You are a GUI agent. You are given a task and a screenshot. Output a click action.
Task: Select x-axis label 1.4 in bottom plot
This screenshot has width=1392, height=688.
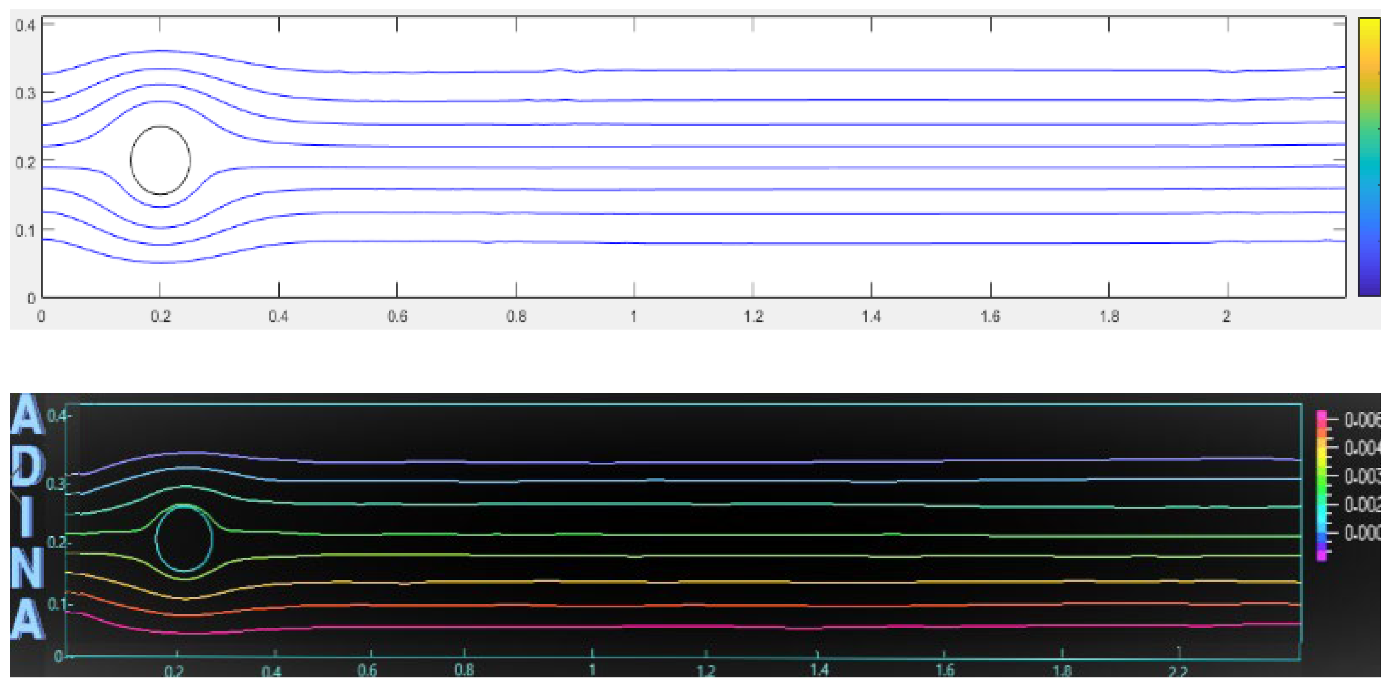[x=819, y=671]
